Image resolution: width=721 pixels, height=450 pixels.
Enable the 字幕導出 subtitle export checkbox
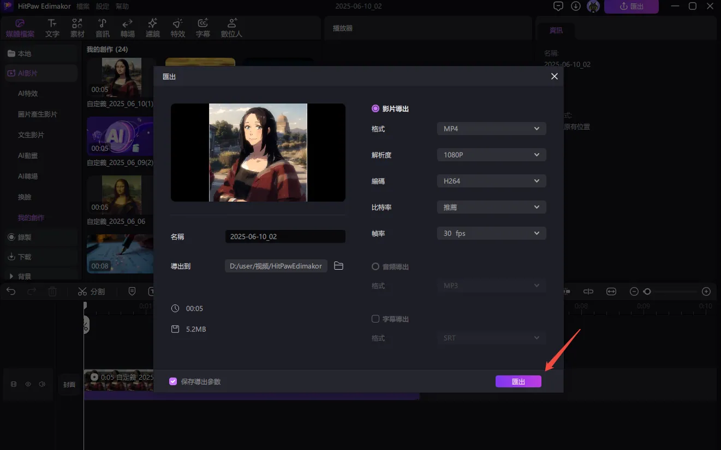(375, 319)
